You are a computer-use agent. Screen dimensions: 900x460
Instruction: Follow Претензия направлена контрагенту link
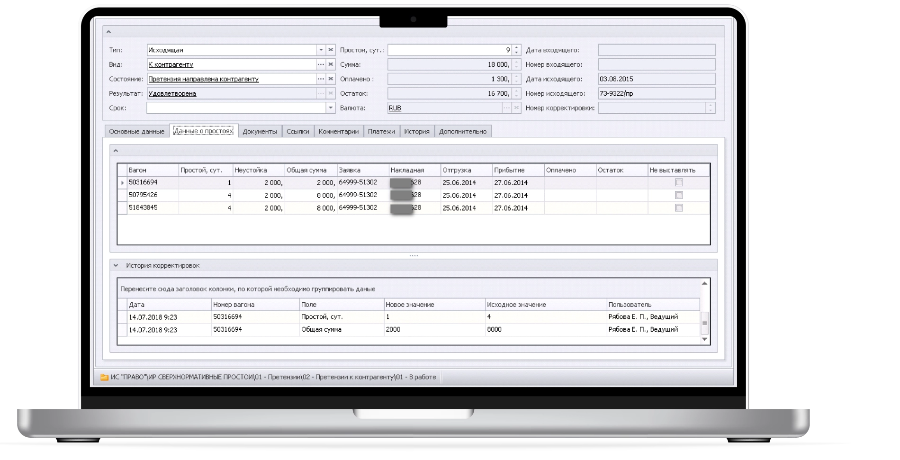(x=203, y=79)
